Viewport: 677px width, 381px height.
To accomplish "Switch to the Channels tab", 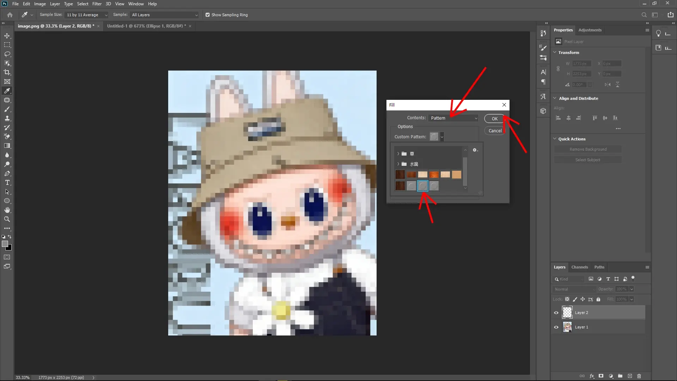I will 580,267.
